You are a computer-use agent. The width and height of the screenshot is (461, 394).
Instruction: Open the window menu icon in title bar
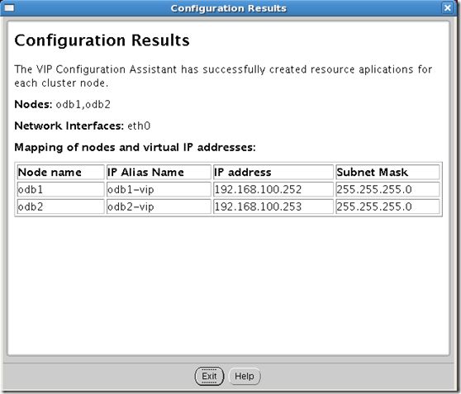(9, 8)
